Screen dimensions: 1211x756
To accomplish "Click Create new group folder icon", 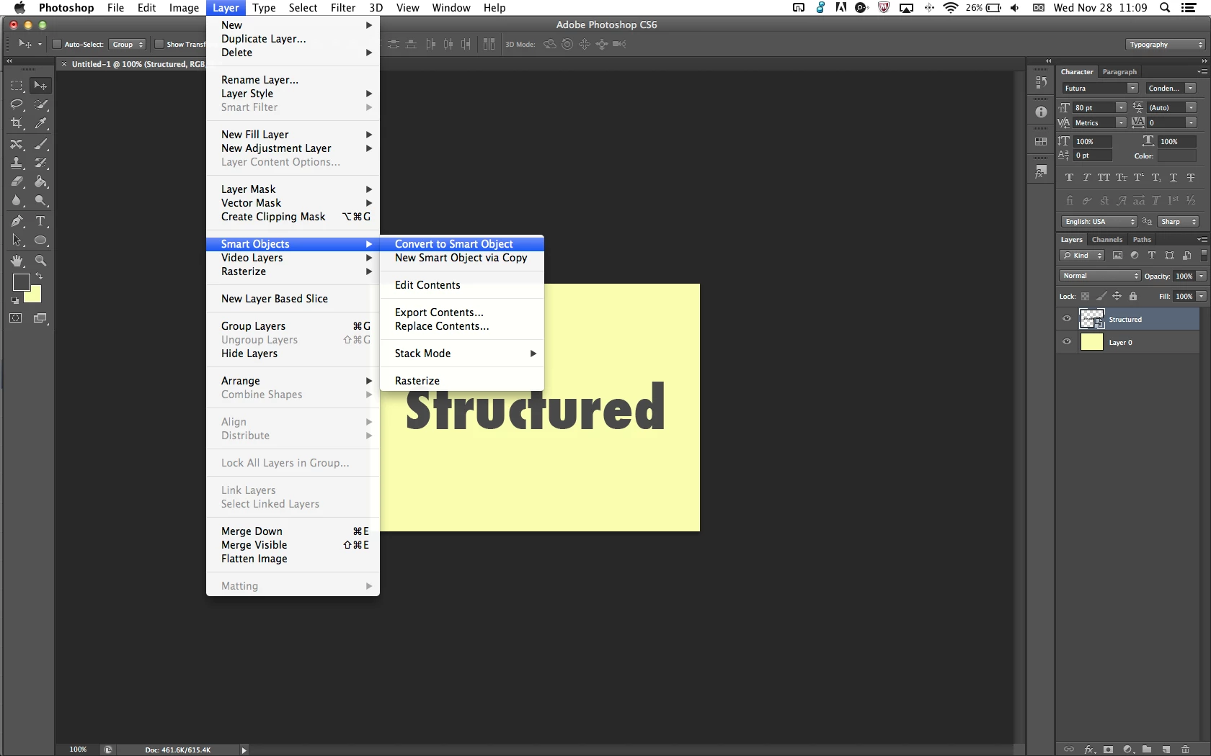I will [1147, 750].
